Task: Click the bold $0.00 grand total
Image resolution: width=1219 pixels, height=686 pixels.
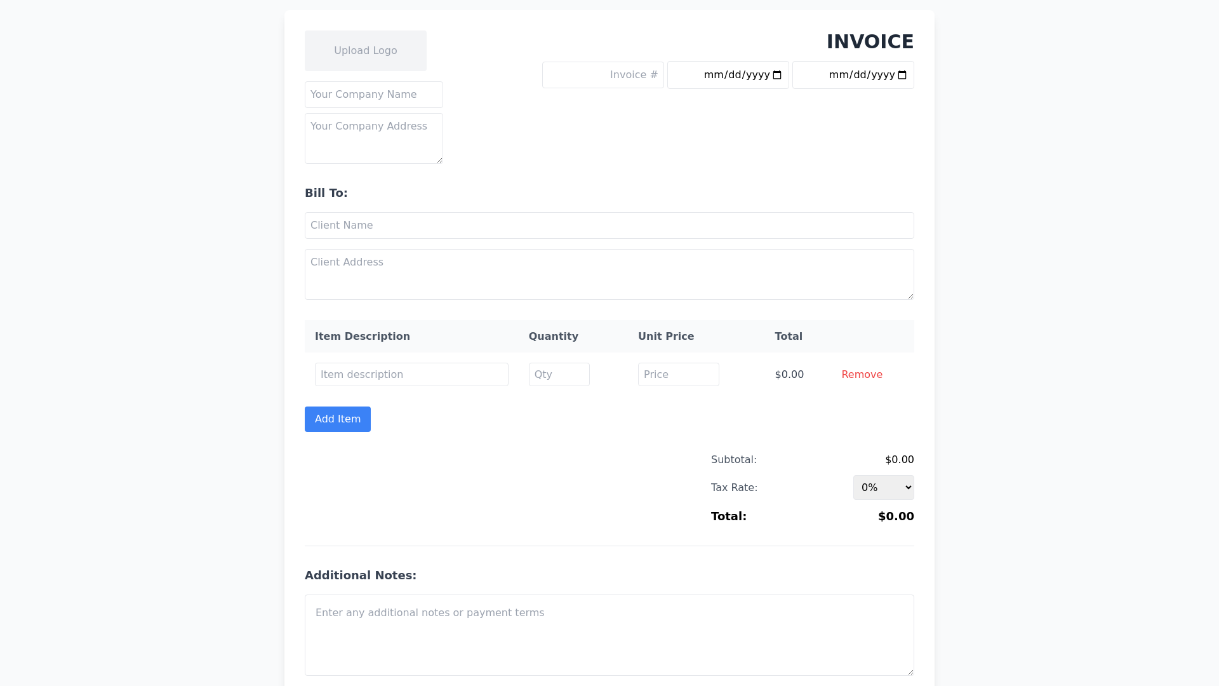Action: pos(896,516)
